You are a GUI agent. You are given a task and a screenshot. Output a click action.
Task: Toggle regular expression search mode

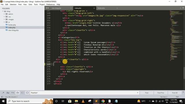(x=3, y=93)
